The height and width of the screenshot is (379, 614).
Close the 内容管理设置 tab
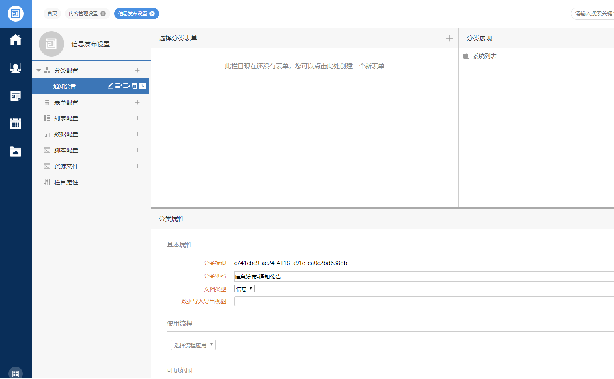[x=103, y=14]
